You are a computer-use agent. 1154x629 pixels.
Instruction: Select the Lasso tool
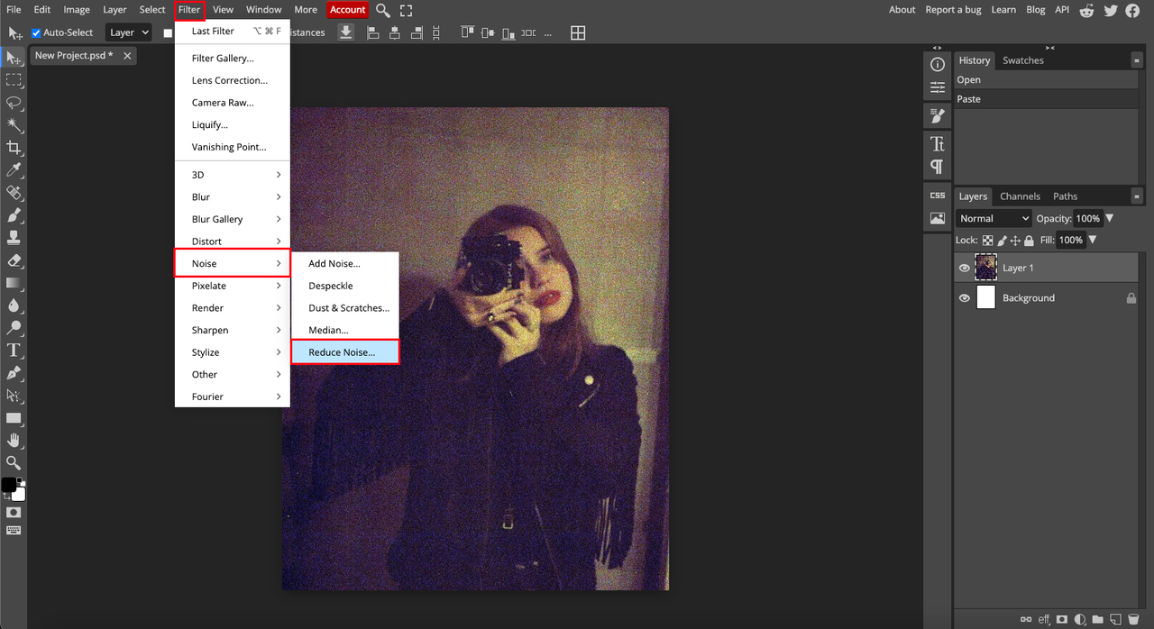[14, 103]
